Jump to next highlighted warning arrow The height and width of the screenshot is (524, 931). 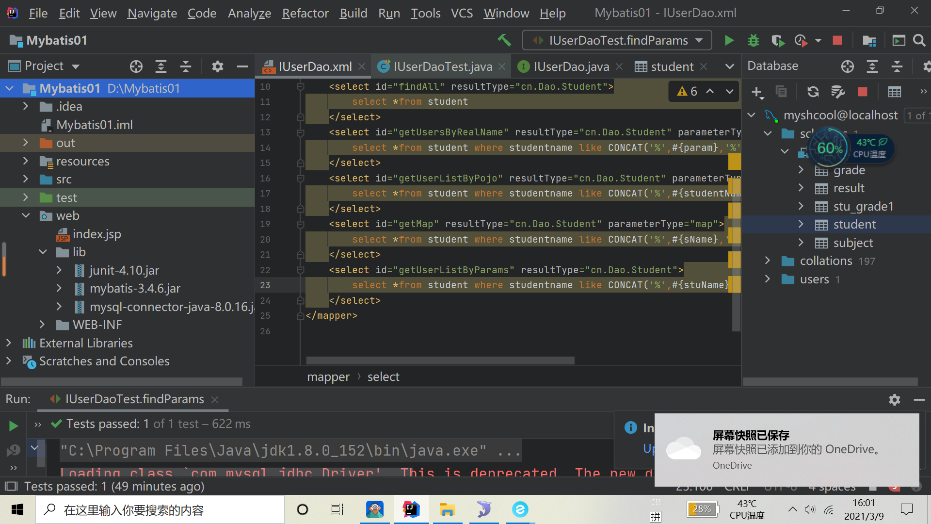729,91
